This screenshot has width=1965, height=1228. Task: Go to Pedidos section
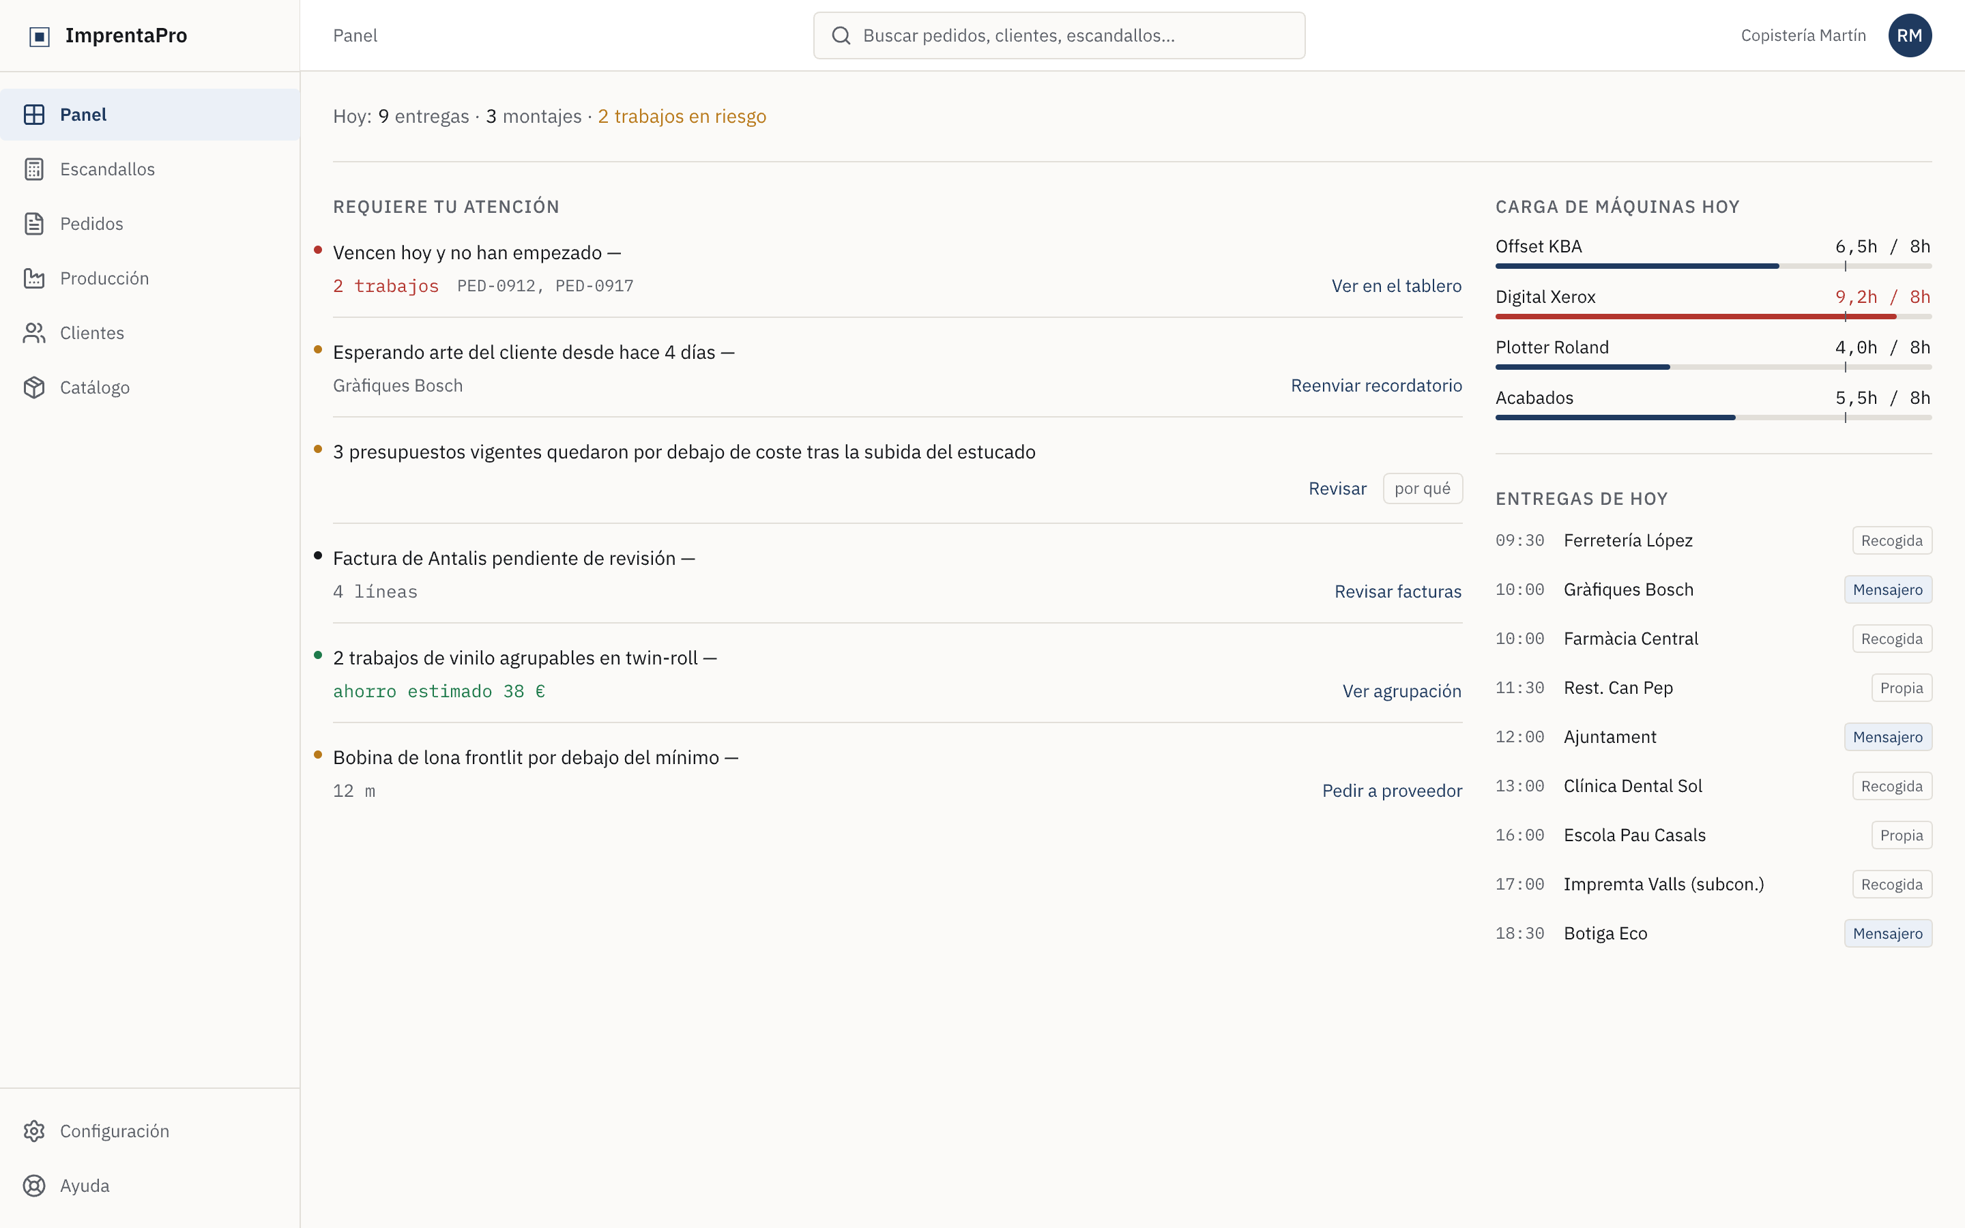150,223
